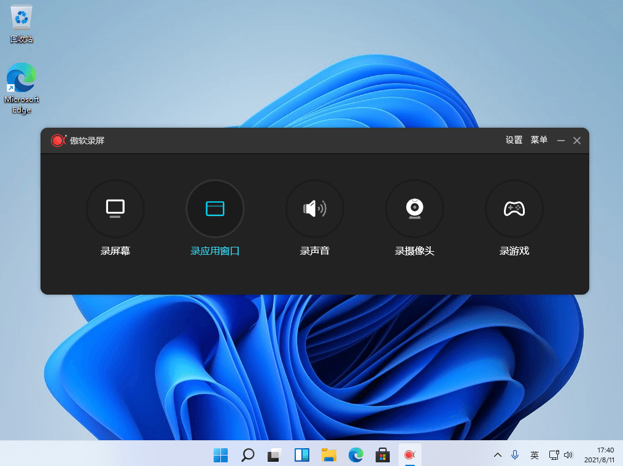Open Microsoft Store from the taskbar
The height and width of the screenshot is (466, 623).
382,455
